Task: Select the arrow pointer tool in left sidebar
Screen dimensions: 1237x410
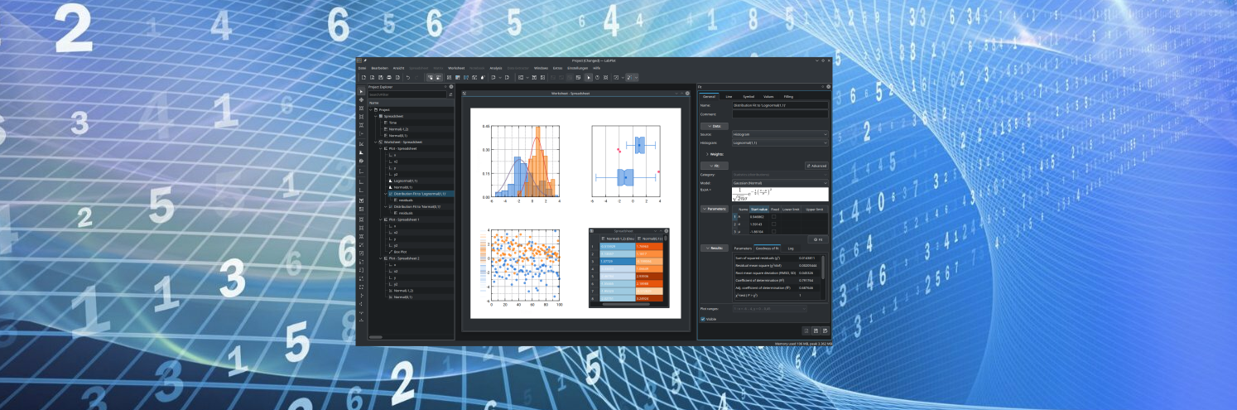Action: click(361, 91)
